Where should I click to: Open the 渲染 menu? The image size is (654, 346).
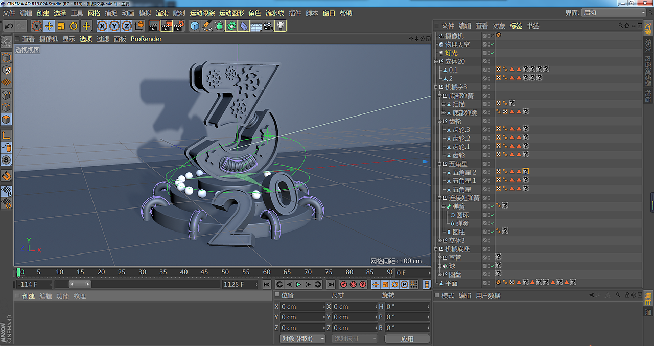[x=162, y=13]
